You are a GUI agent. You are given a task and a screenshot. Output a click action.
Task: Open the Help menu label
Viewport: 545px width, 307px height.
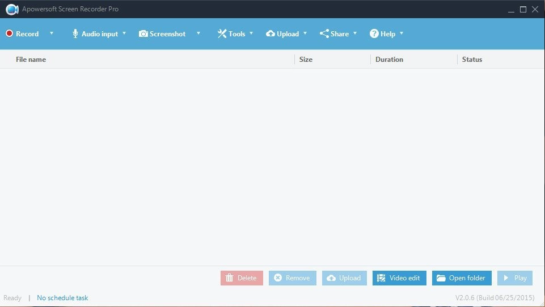(x=388, y=34)
